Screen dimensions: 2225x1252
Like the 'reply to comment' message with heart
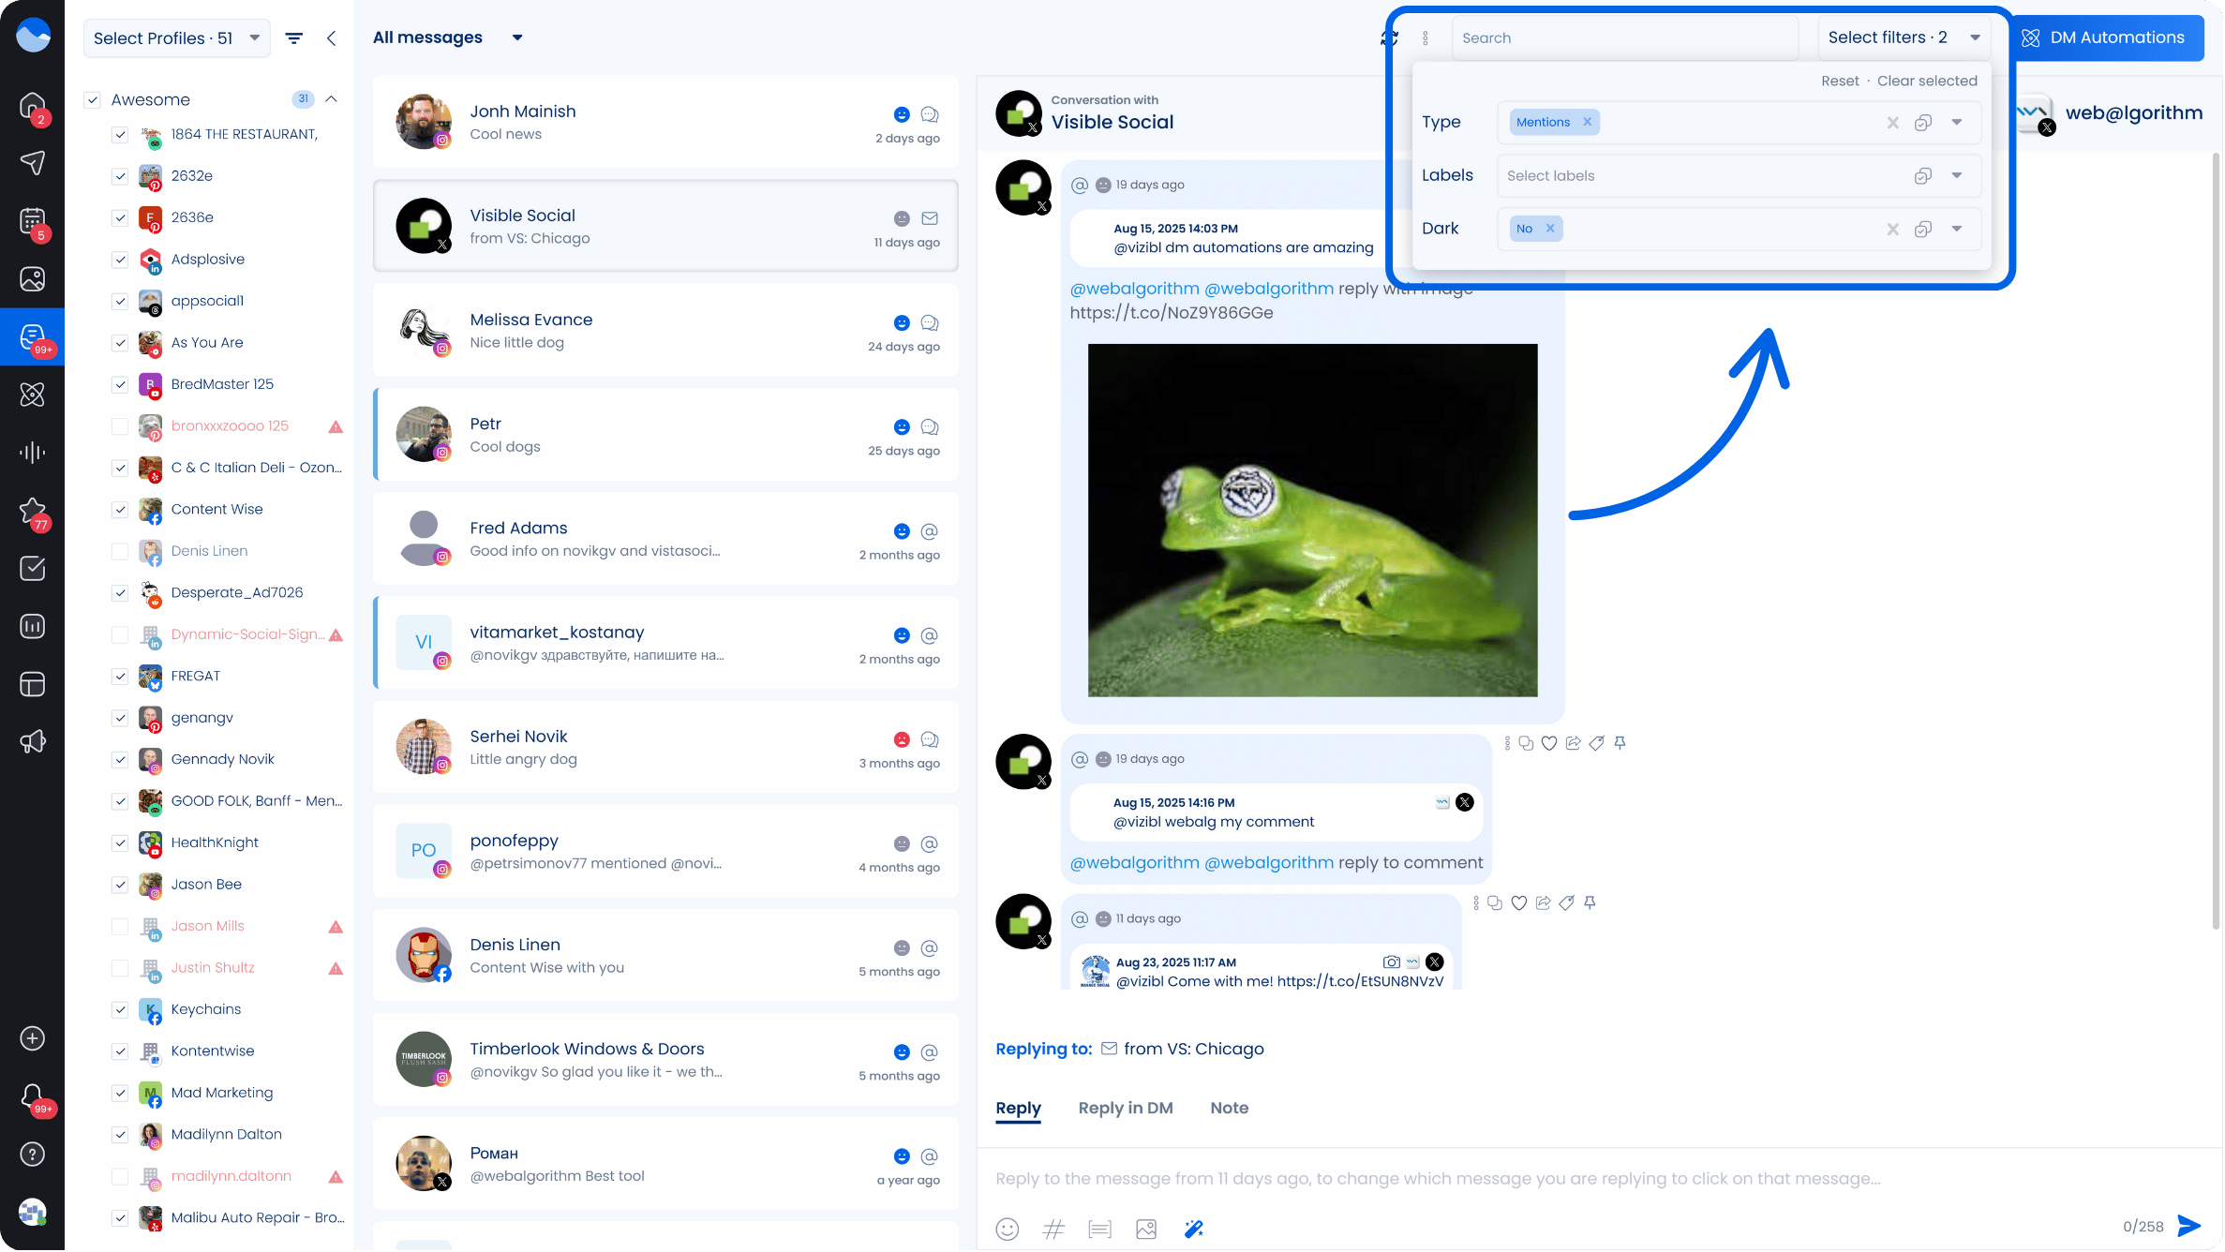[1550, 744]
